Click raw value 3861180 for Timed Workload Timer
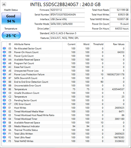This screenshot has width=131, height=148. (x=119, y=119)
